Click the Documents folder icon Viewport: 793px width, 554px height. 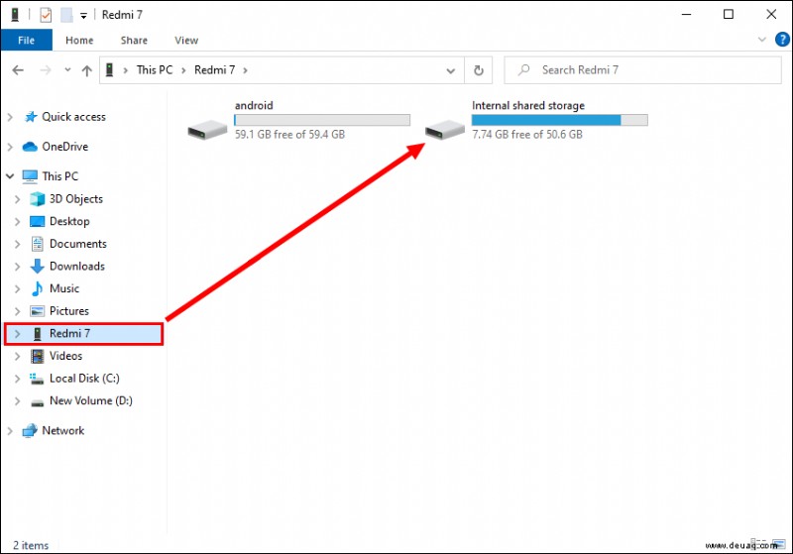click(38, 244)
